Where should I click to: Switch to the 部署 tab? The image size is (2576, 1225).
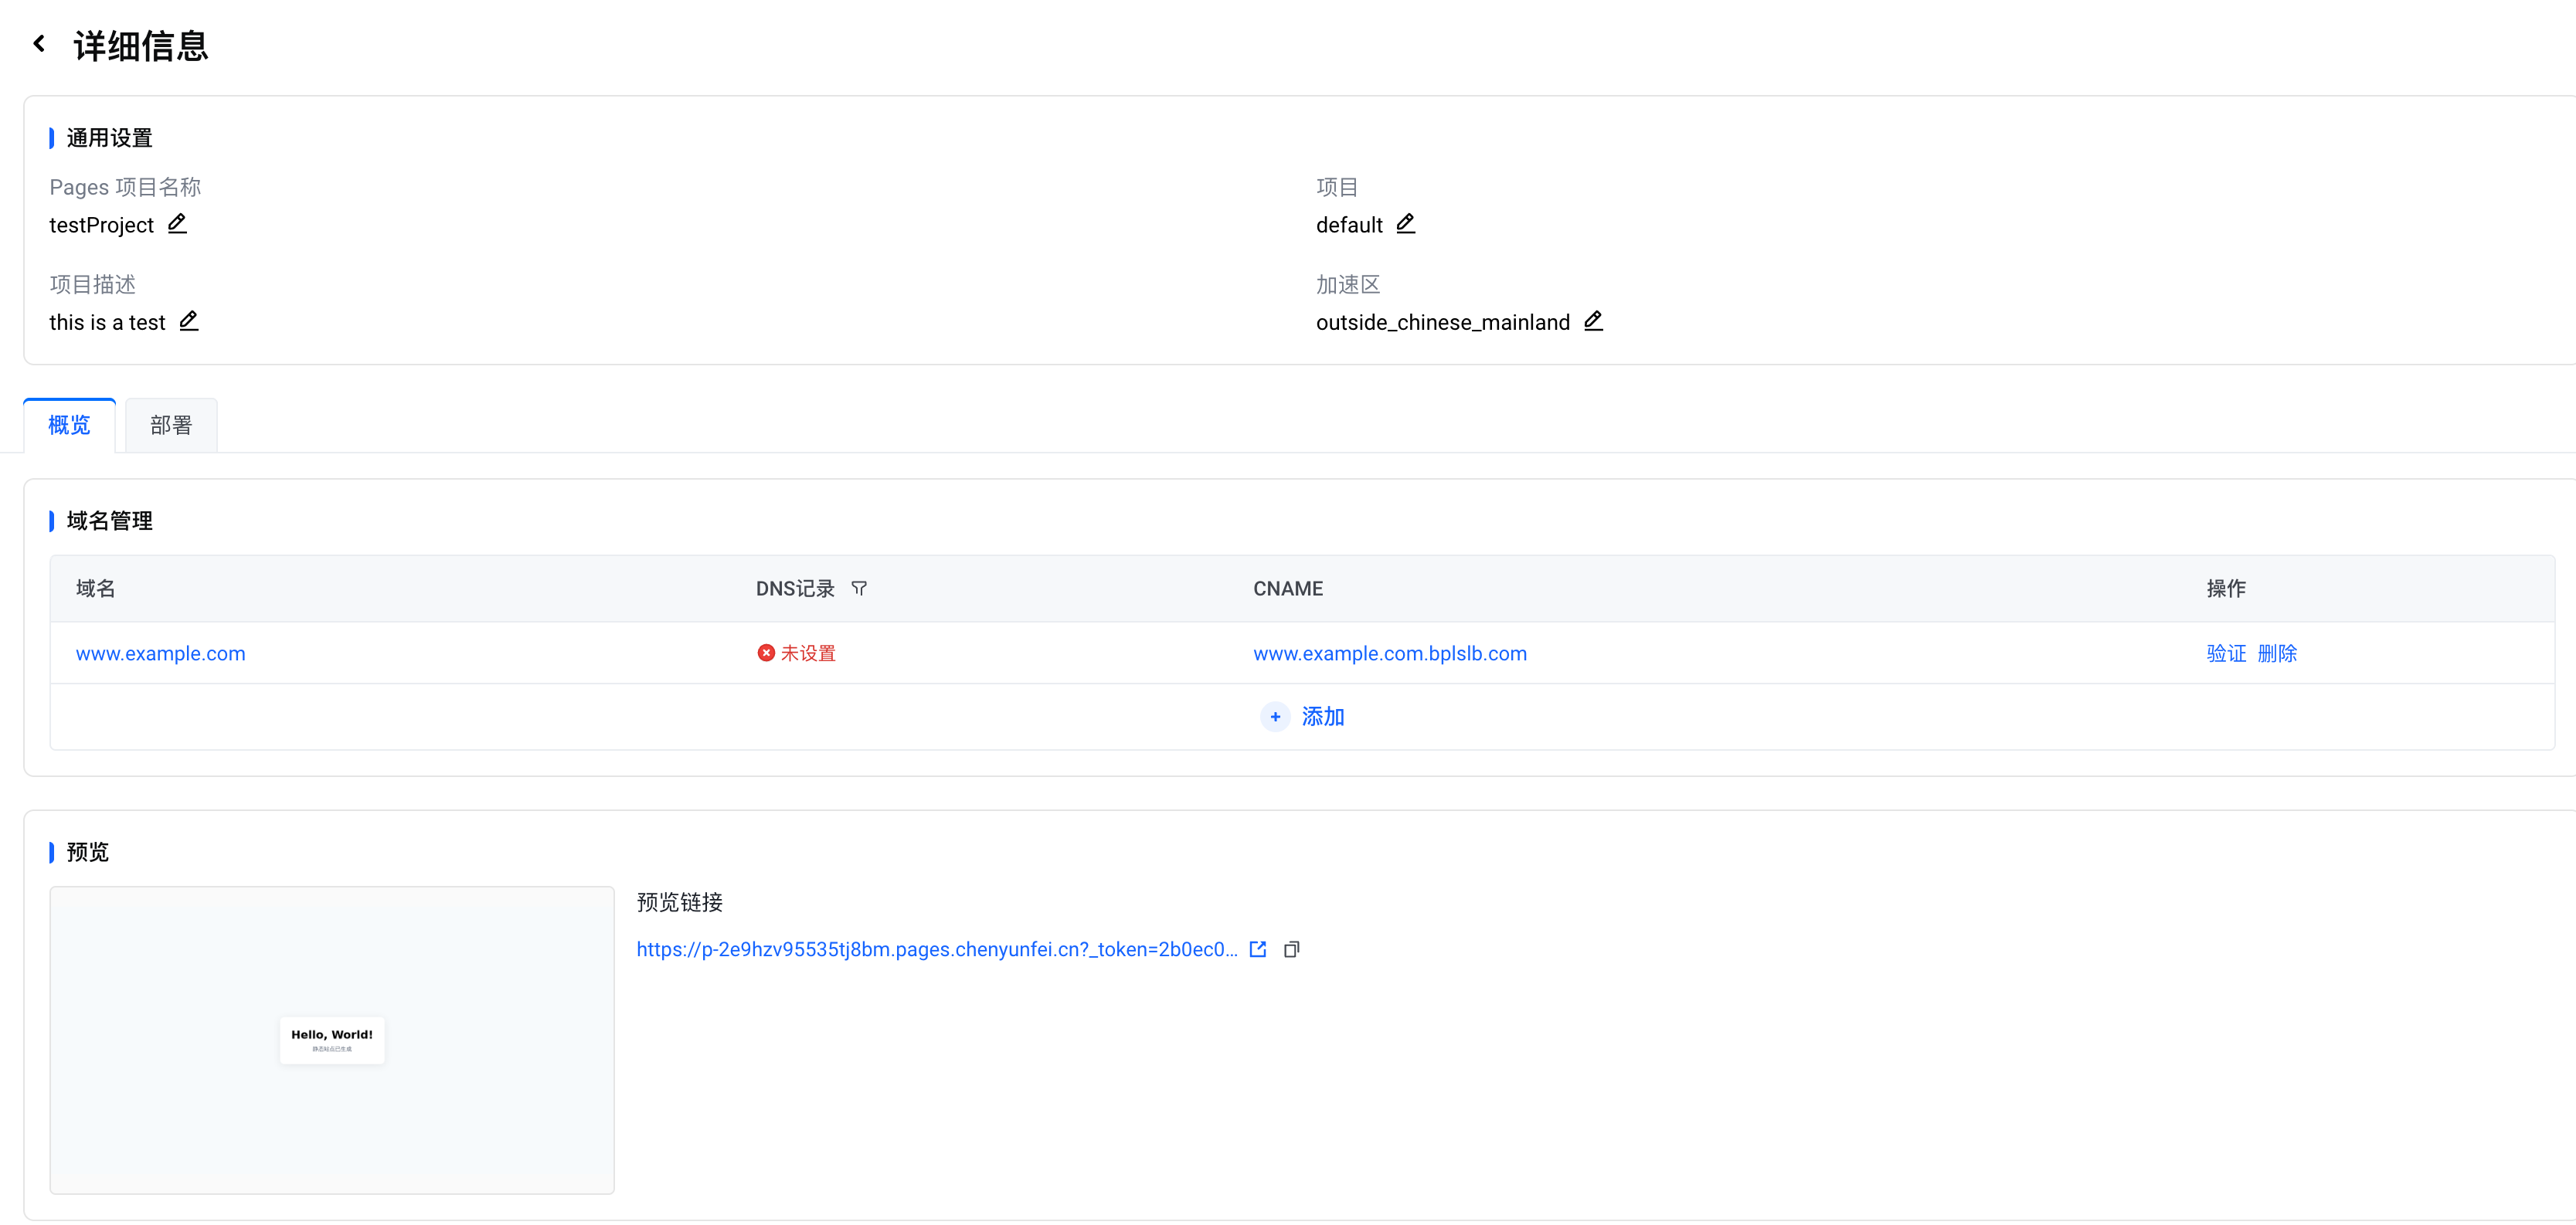pos(171,426)
